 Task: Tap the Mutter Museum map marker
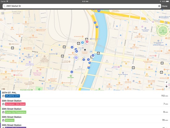[x=123, y=73]
